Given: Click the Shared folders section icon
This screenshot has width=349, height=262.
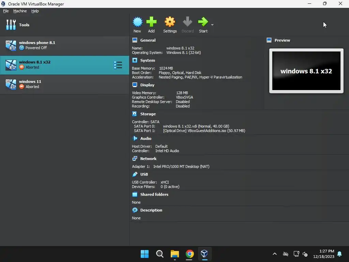Looking at the screenshot, I should (x=135, y=194).
